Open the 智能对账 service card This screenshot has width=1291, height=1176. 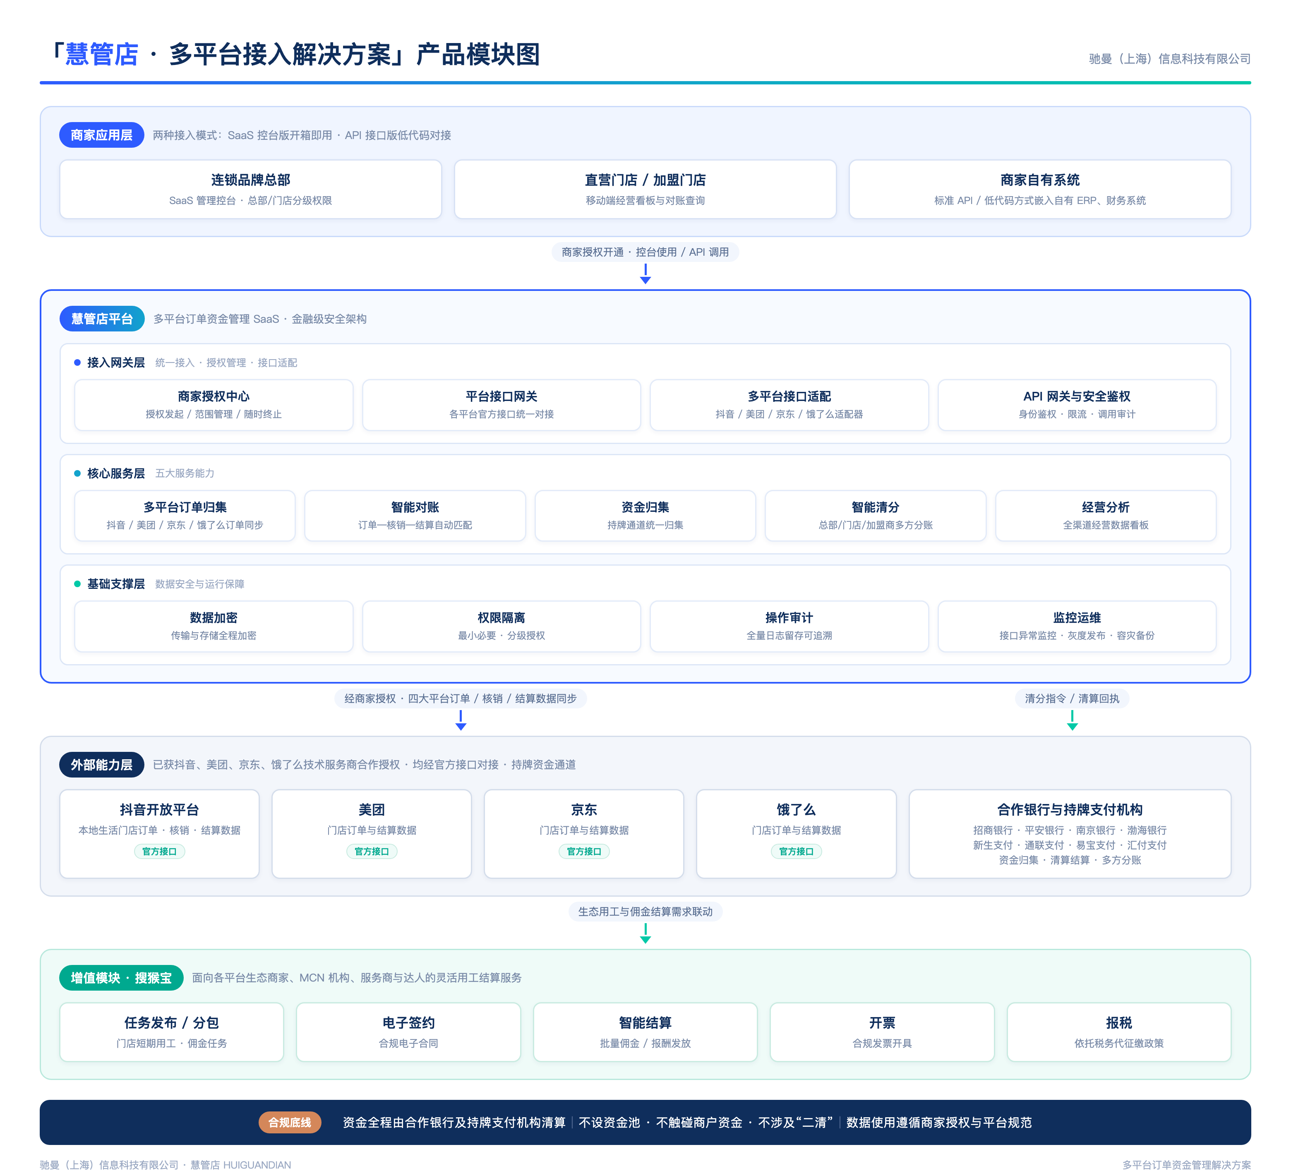(x=415, y=516)
